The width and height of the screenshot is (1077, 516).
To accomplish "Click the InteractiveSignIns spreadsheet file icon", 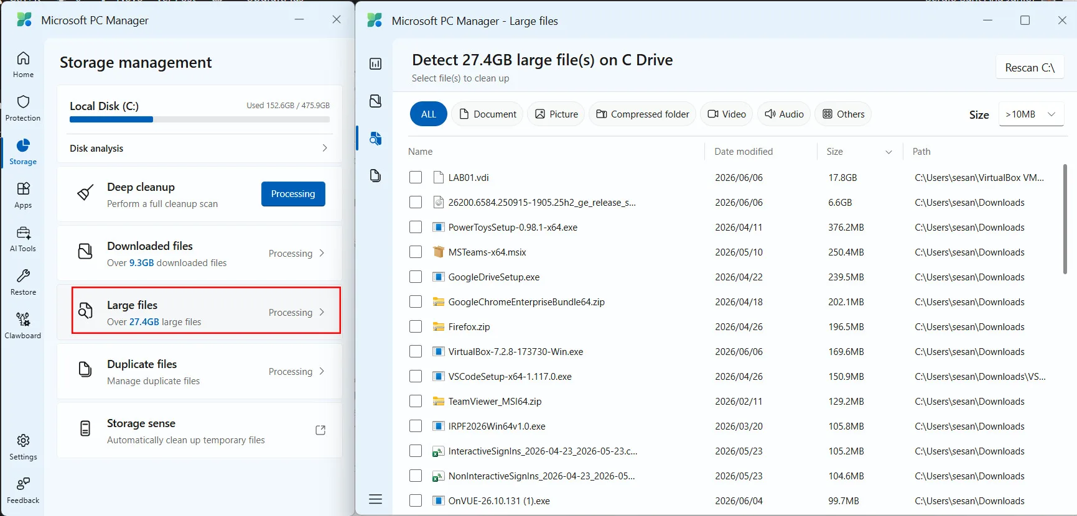I will point(438,451).
